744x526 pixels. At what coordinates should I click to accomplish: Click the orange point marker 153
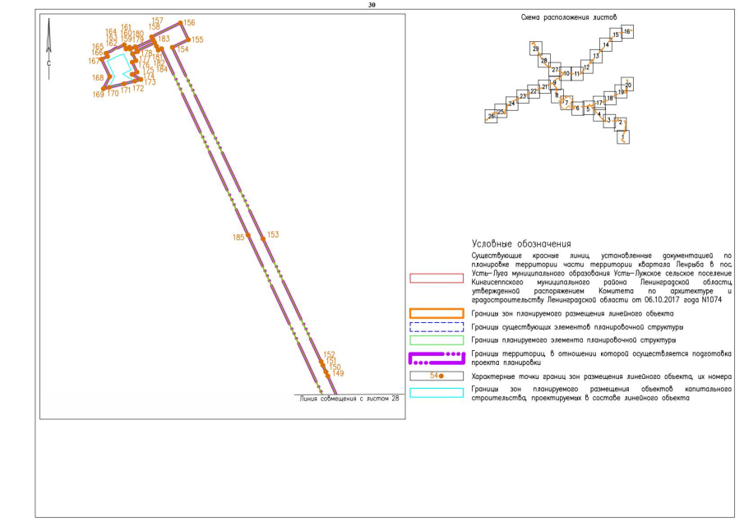[x=263, y=238]
